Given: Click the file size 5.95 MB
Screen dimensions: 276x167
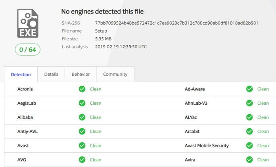Looking at the screenshot, I should [x=103, y=39].
